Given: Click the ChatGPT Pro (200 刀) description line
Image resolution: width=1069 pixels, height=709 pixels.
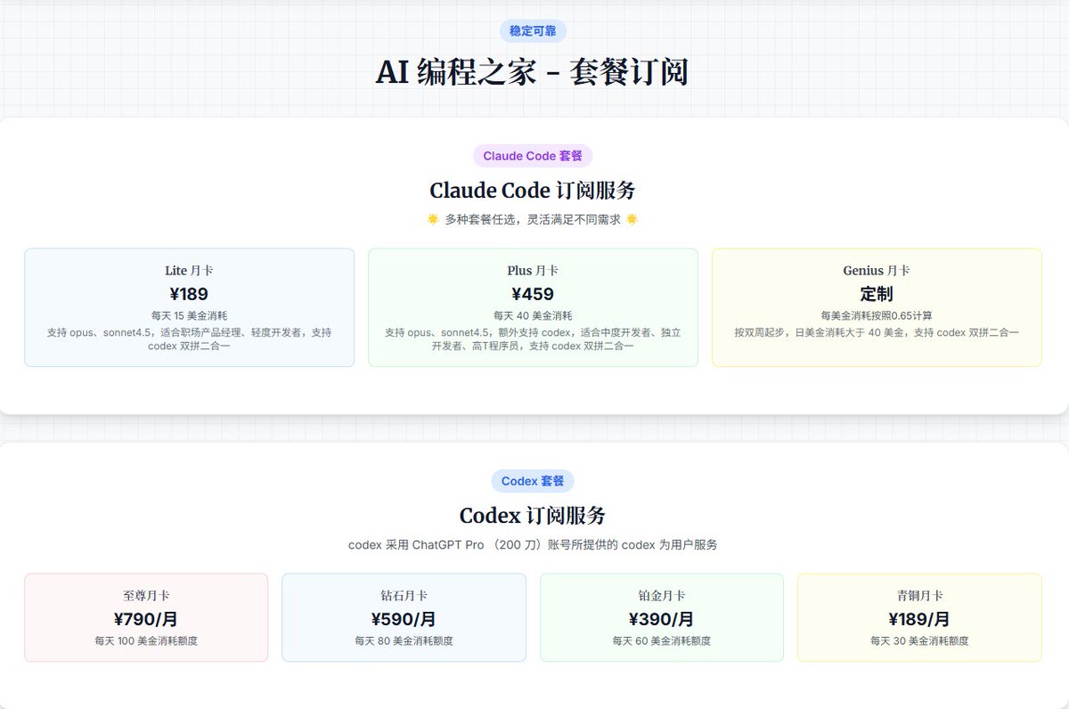Looking at the screenshot, I should point(533,544).
